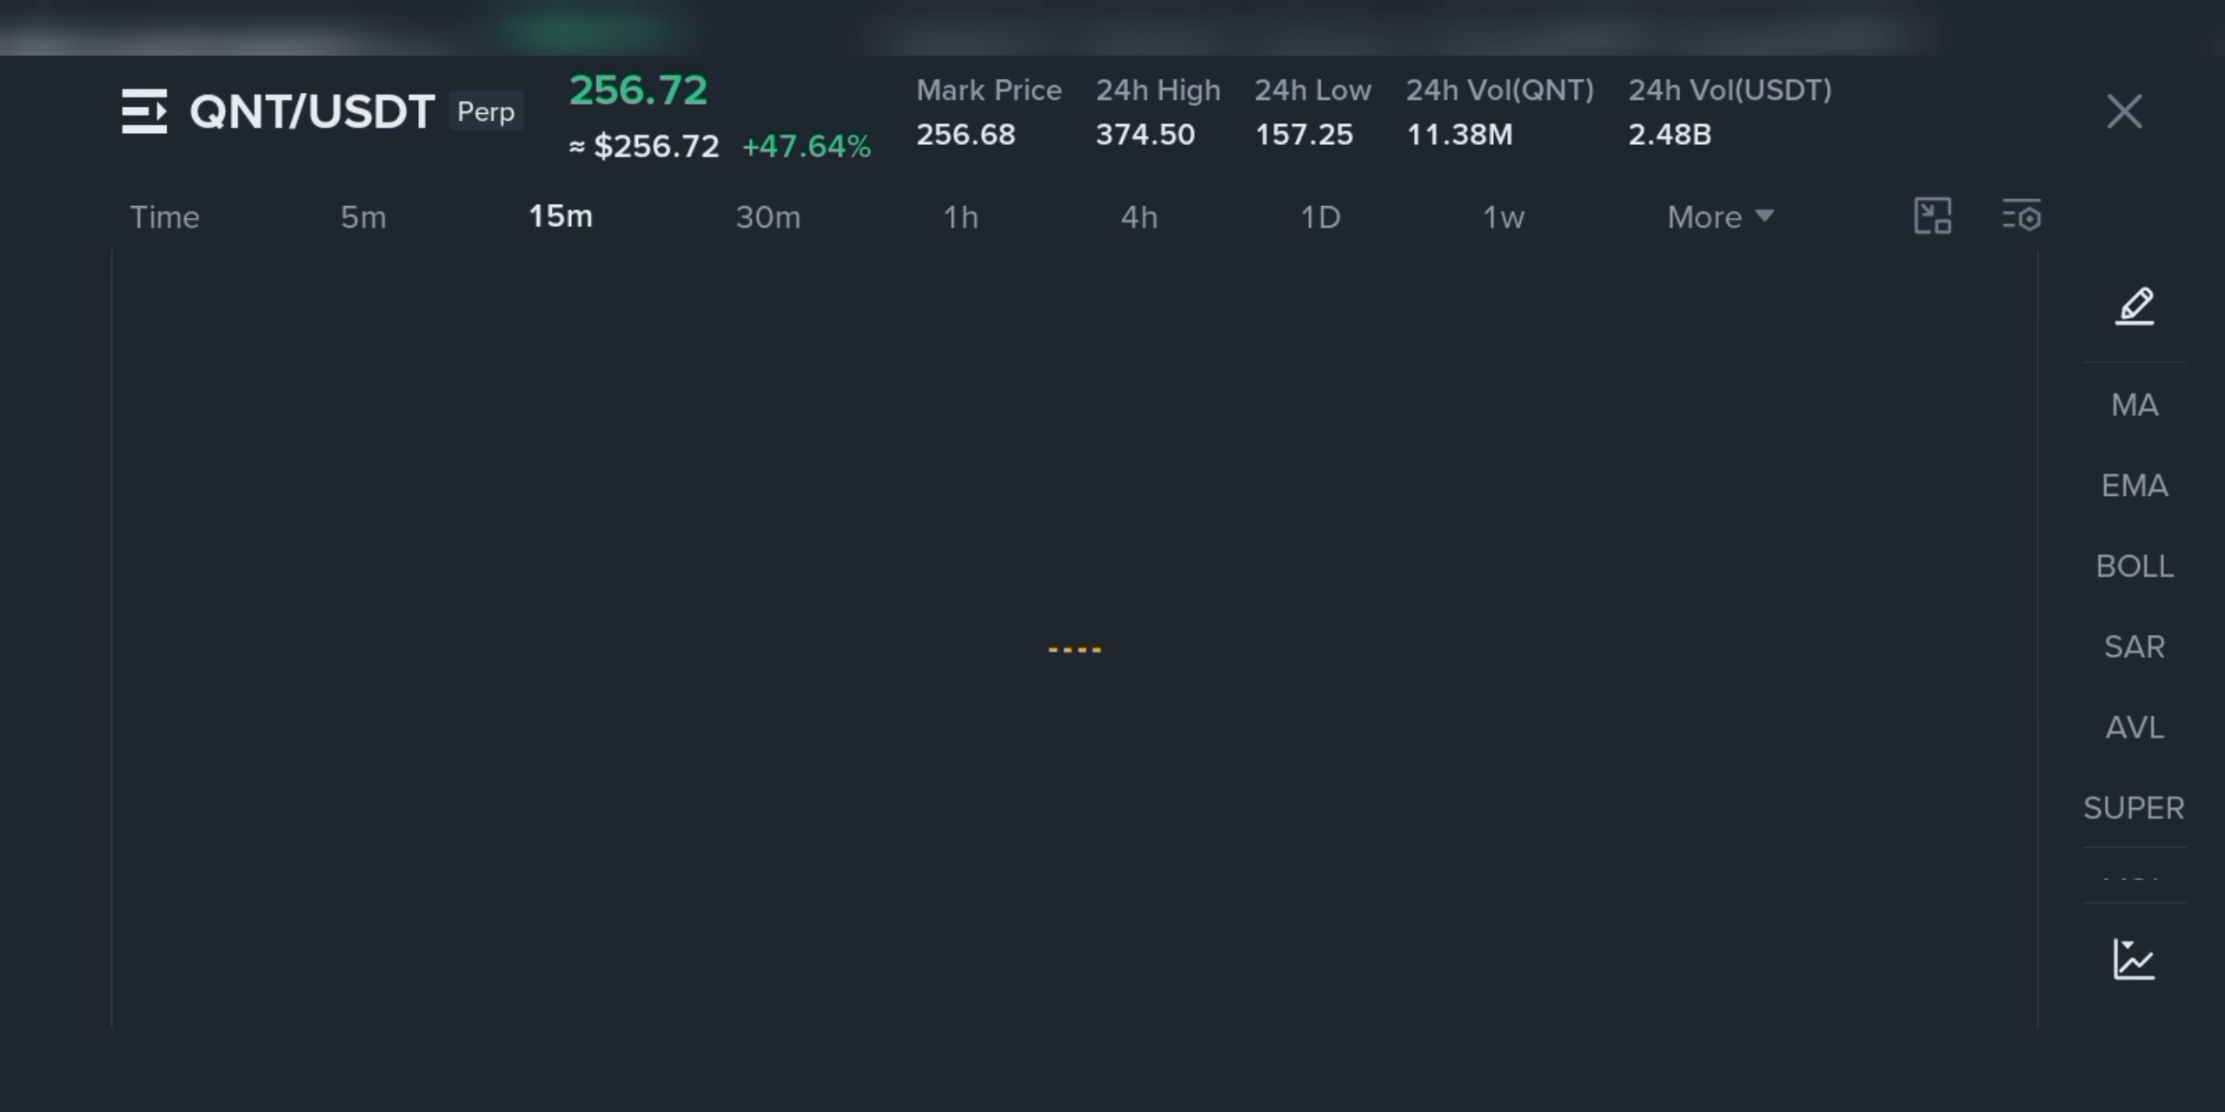Toggle the BOLL indicator
This screenshot has width=2225, height=1112.
coord(2135,566)
